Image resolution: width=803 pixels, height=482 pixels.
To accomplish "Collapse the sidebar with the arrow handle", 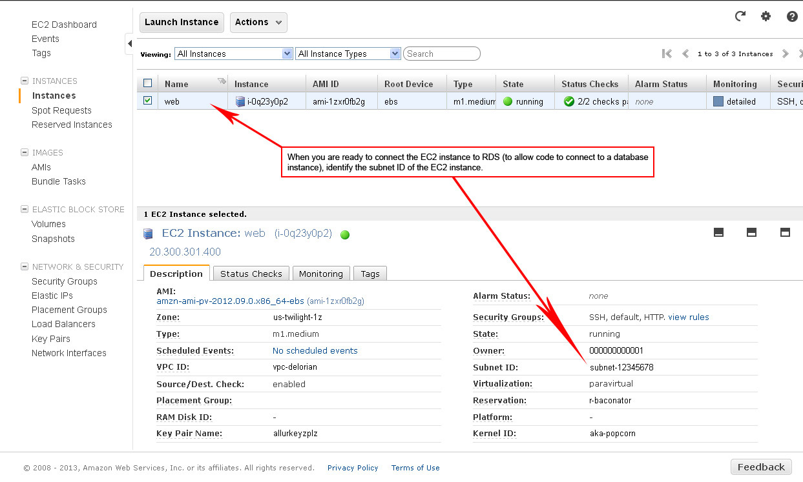I will click(x=129, y=44).
